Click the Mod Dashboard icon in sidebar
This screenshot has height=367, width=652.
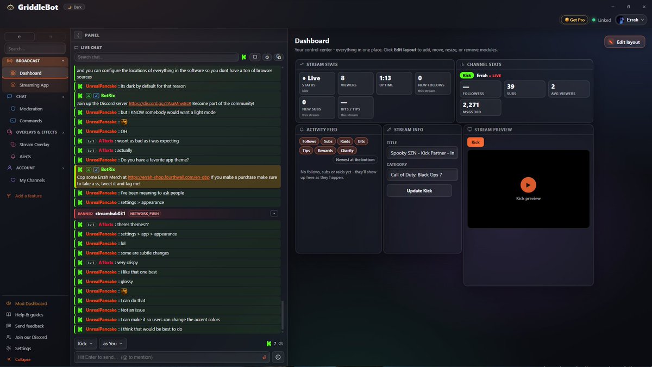[9, 303]
